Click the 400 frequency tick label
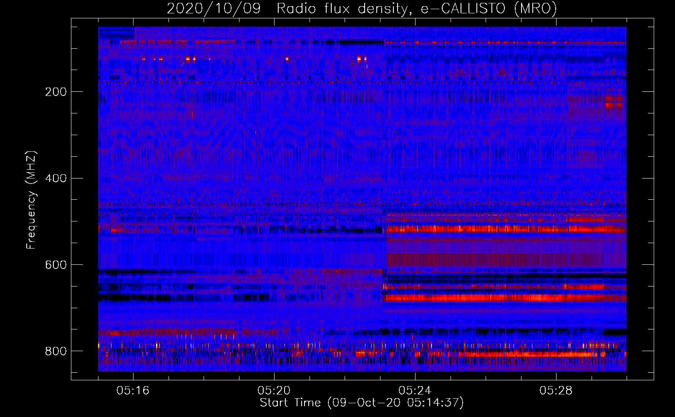Viewport: 675px width, 417px height. coord(56,178)
